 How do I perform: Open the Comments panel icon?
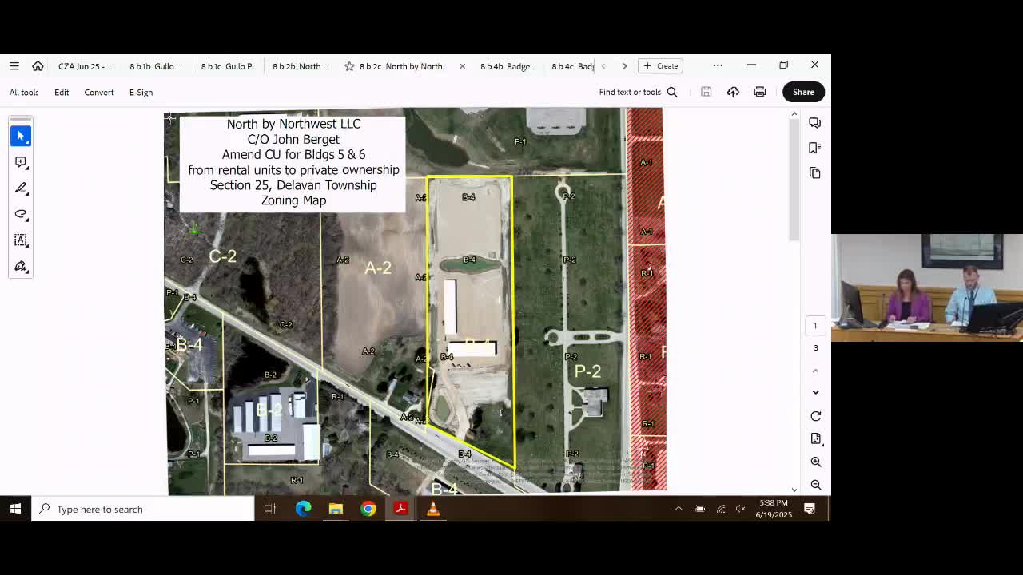point(814,123)
